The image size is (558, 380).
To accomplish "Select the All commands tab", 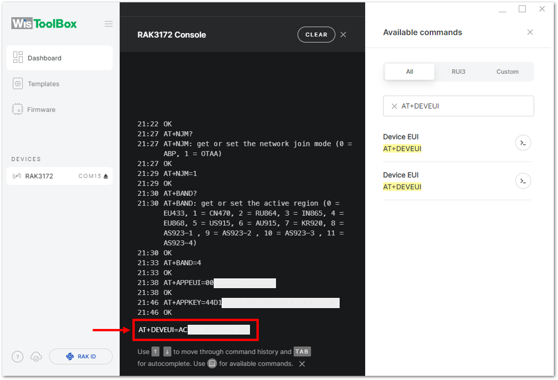I will coord(409,72).
